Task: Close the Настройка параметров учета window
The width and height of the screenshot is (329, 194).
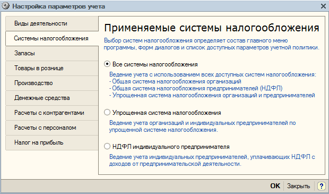Action: coord(323,6)
